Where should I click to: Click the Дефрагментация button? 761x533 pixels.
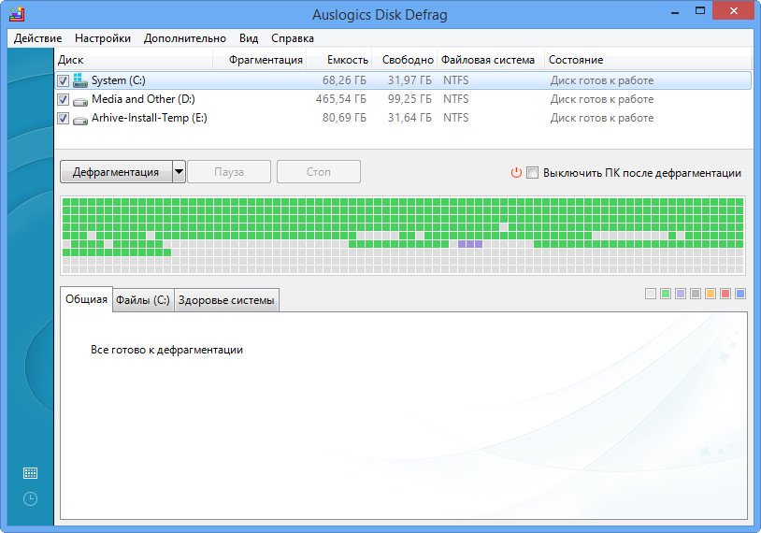[116, 172]
